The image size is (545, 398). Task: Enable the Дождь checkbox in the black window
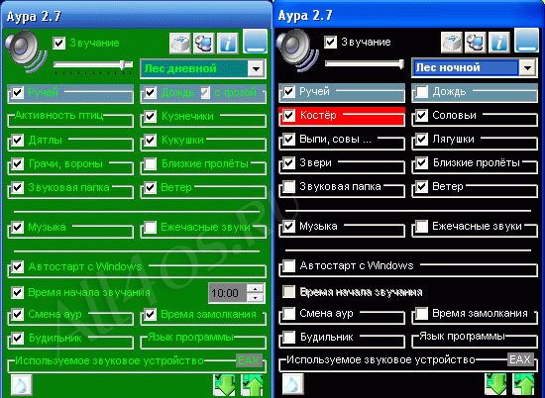click(x=422, y=92)
